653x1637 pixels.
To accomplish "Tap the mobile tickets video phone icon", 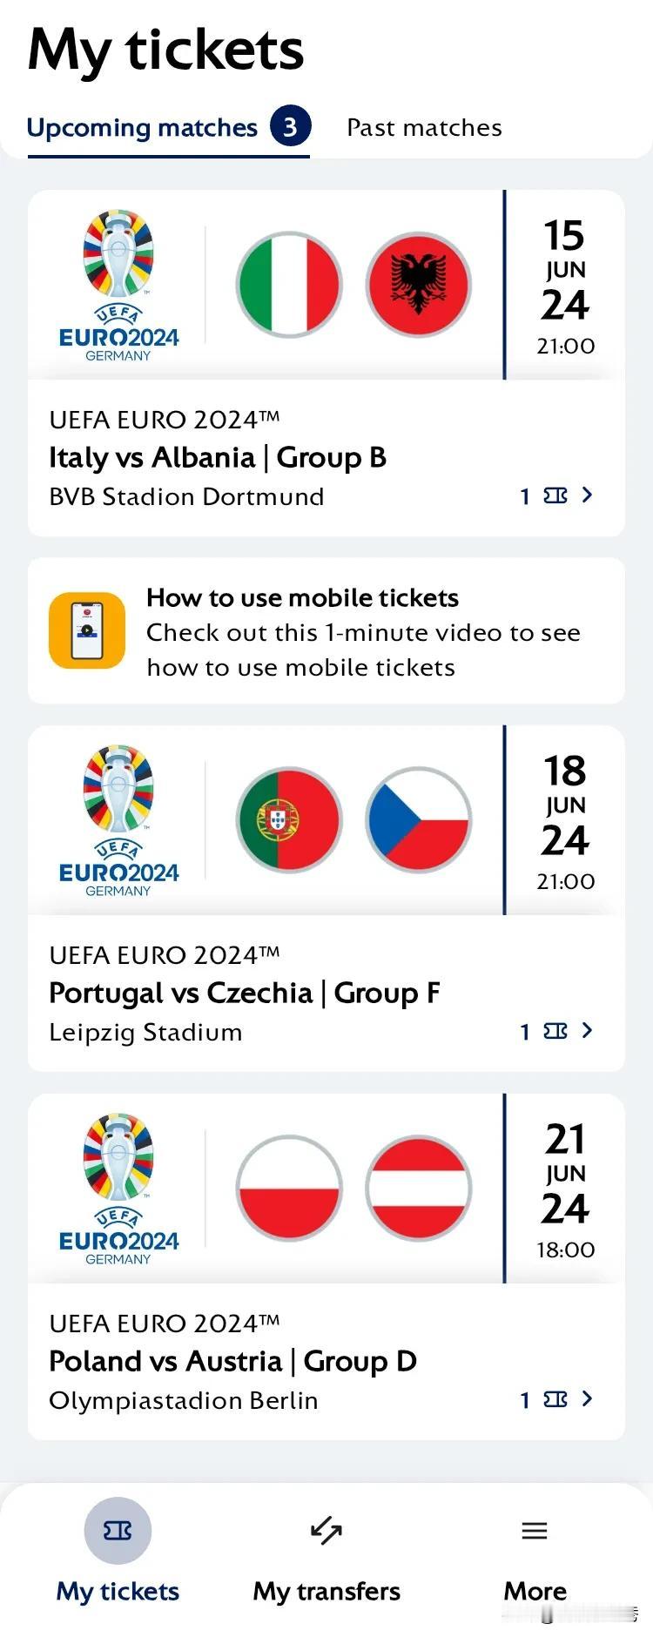I will click(x=87, y=630).
